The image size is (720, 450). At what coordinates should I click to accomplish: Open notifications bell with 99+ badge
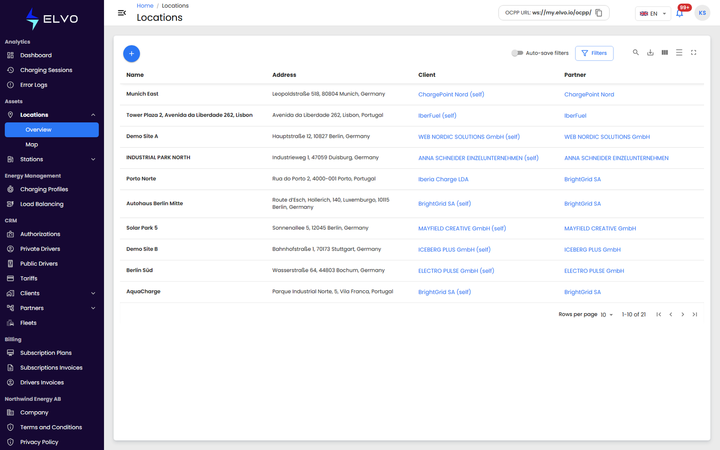pyautogui.click(x=679, y=13)
